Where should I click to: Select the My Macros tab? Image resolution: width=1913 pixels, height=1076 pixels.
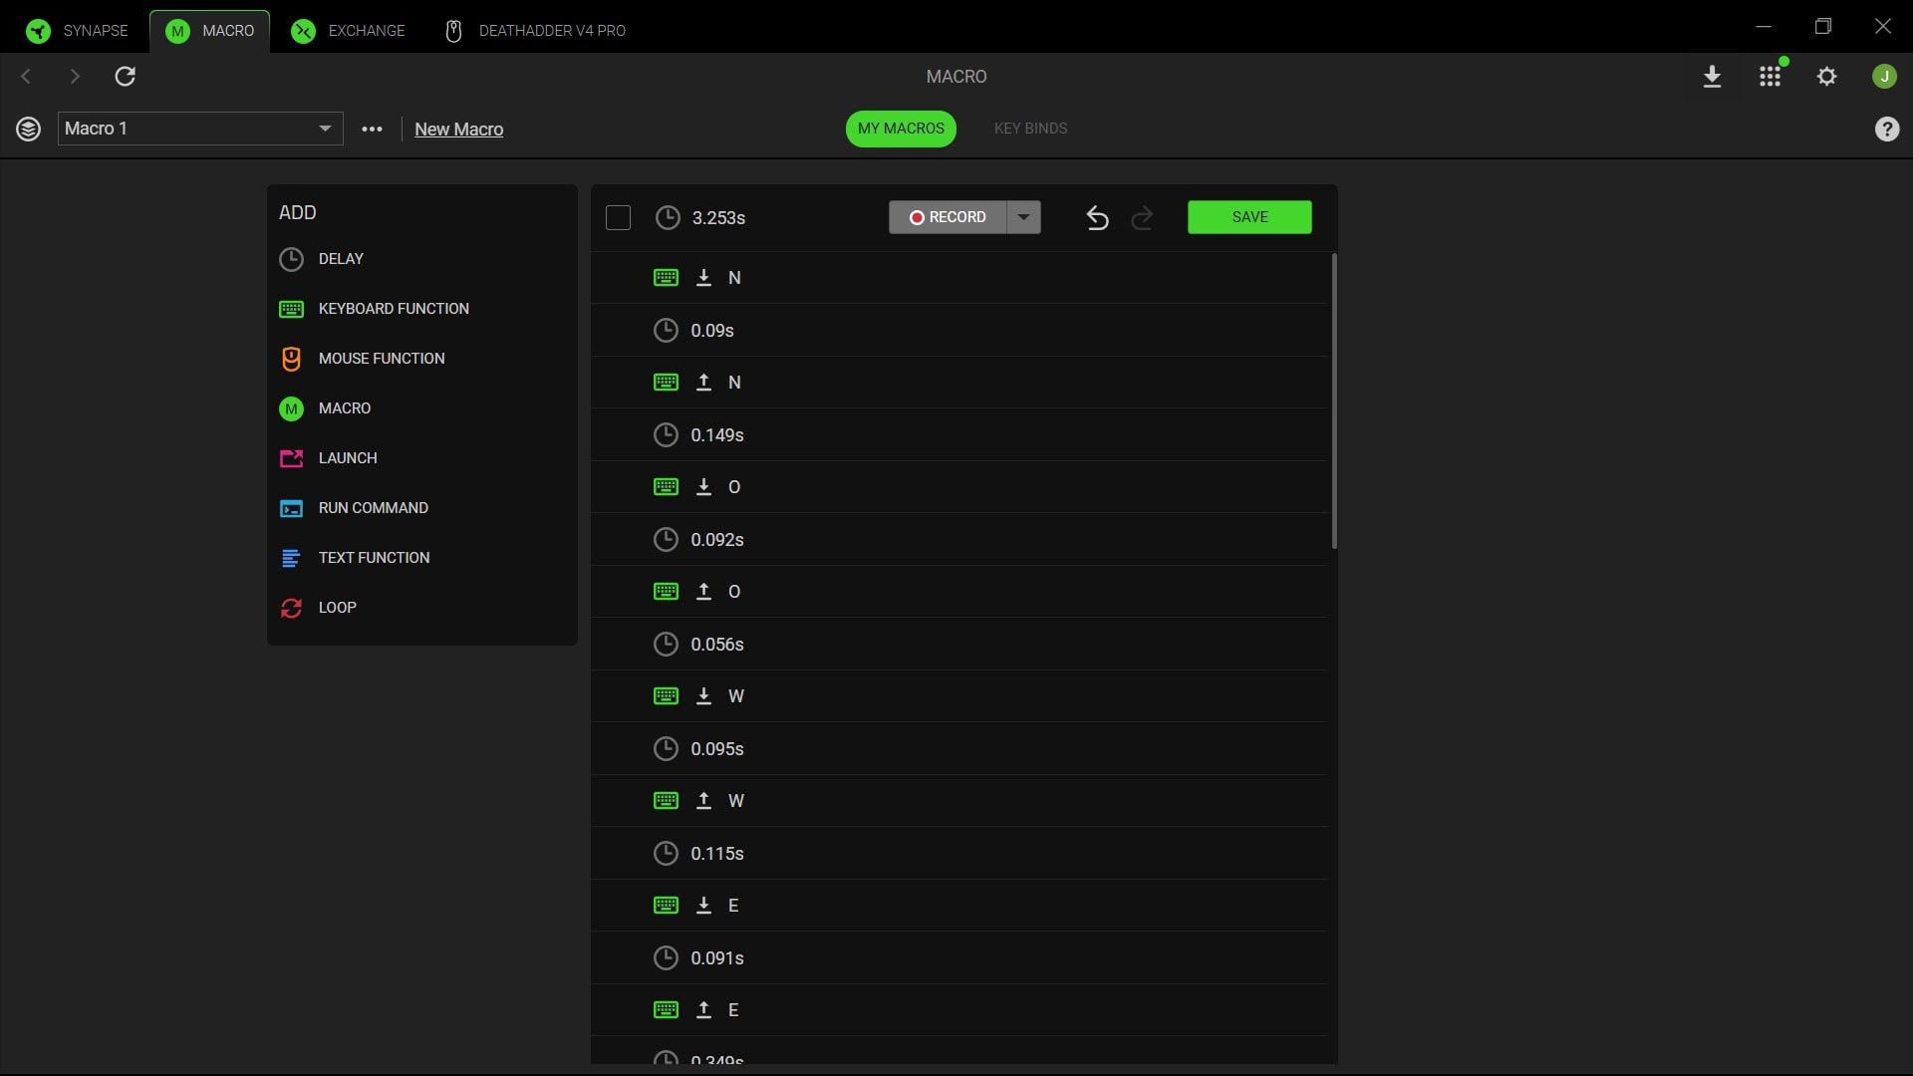click(901, 129)
